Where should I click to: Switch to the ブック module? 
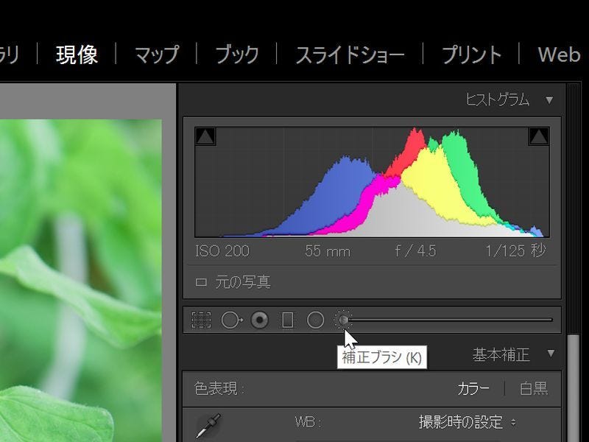click(x=237, y=55)
